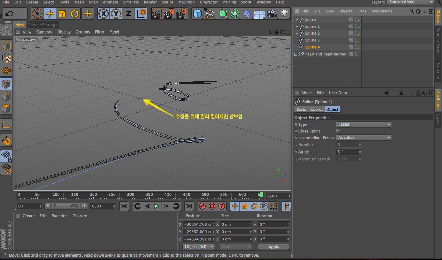
Task: Switch to the Coord. attributes tab
Action: click(316, 109)
